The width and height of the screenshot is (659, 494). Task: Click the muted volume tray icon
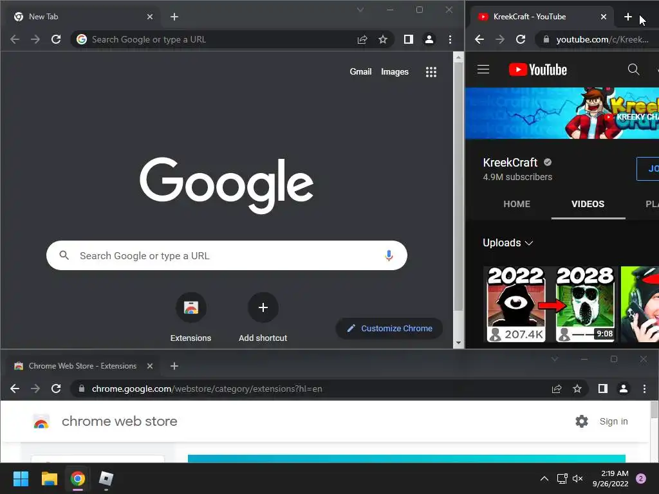[578, 479]
